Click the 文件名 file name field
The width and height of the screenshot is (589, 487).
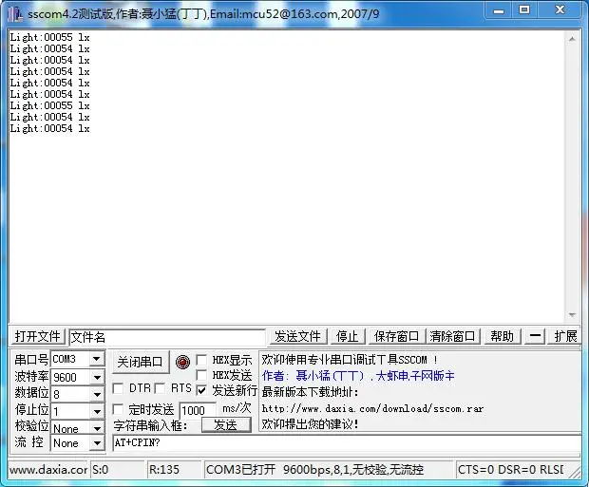point(167,337)
